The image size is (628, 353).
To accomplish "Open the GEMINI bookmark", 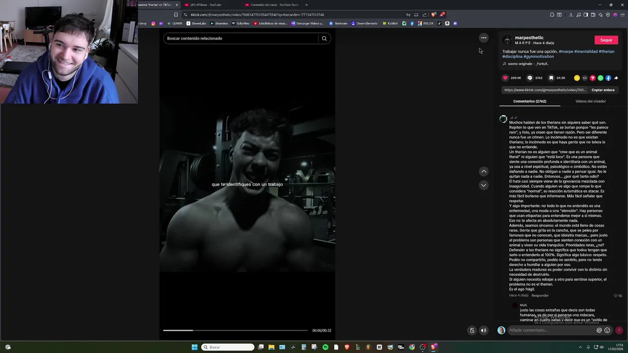I will click(x=175, y=24).
